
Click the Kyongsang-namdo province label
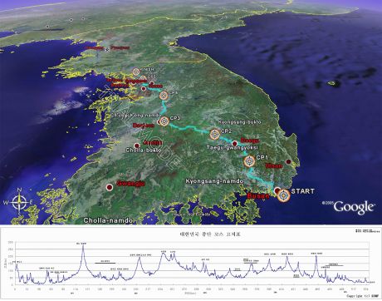click(x=214, y=181)
